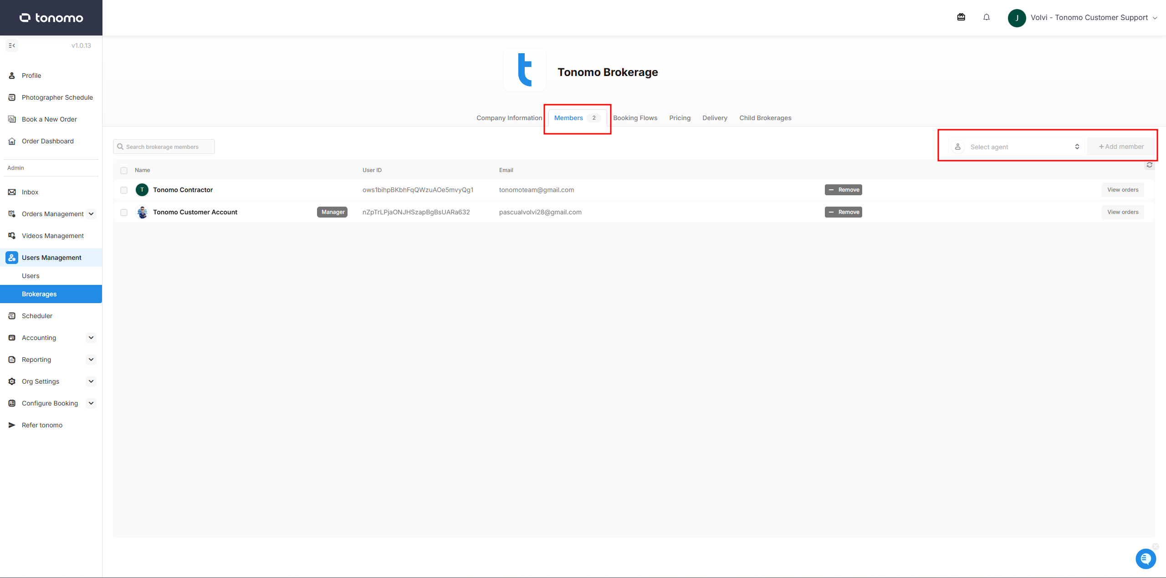The image size is (1166, 578).
Task: Click the pascualvolvi28@gmail.com email
Action: pos(540,212)
